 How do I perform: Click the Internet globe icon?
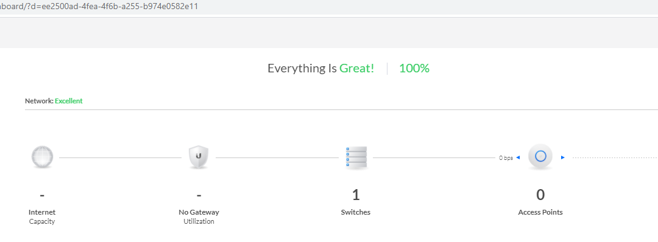[x=43, y=157]
